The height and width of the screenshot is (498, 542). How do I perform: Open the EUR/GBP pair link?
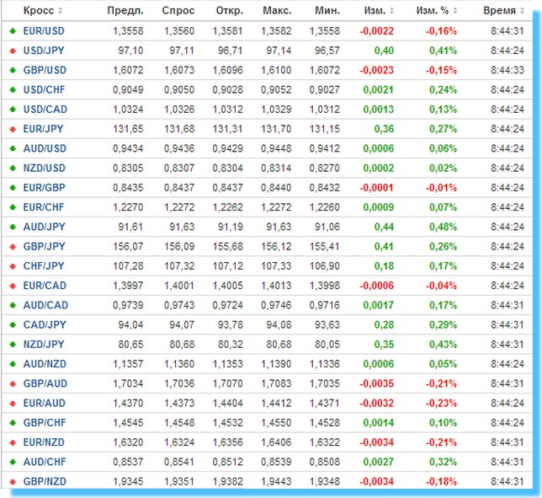(45, 188)
